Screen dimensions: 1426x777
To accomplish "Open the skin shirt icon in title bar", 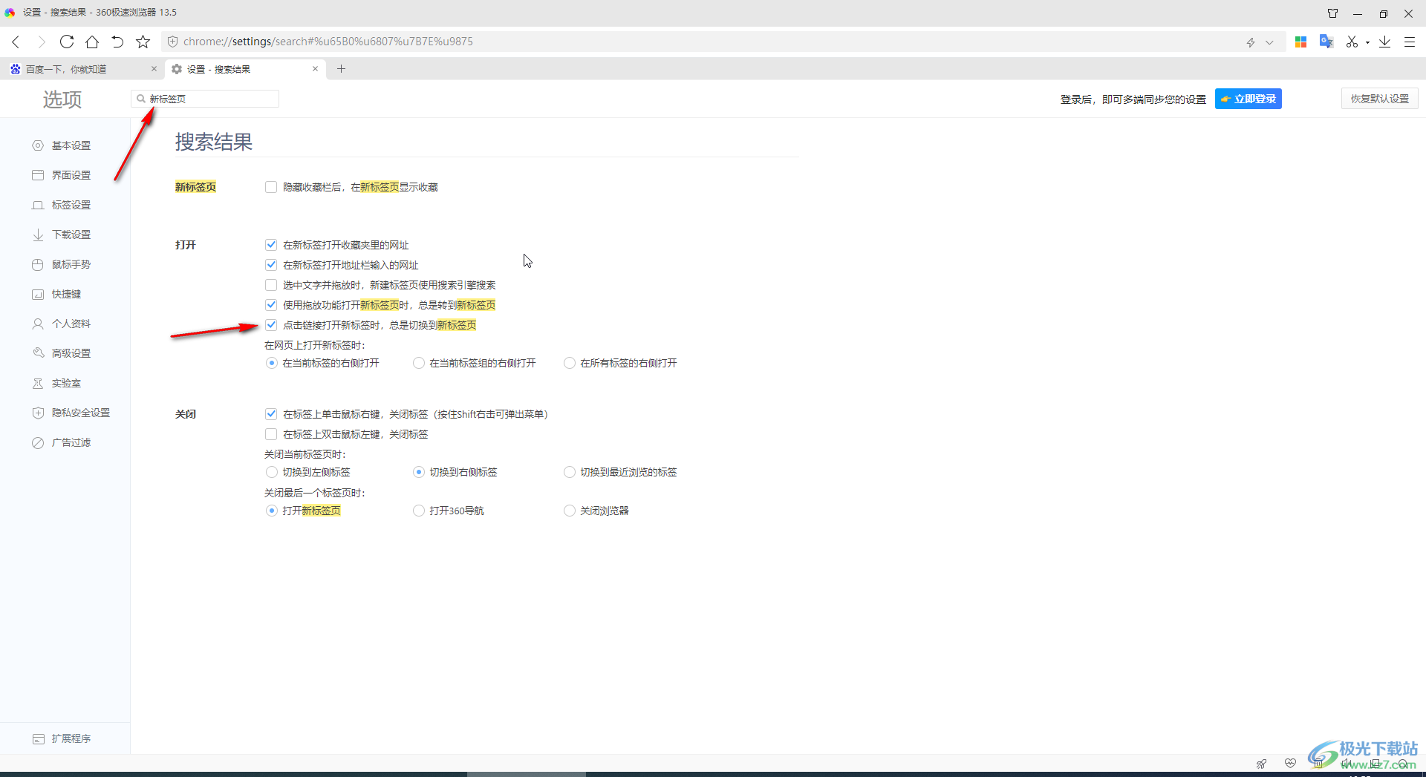I will coord(1333,13).
